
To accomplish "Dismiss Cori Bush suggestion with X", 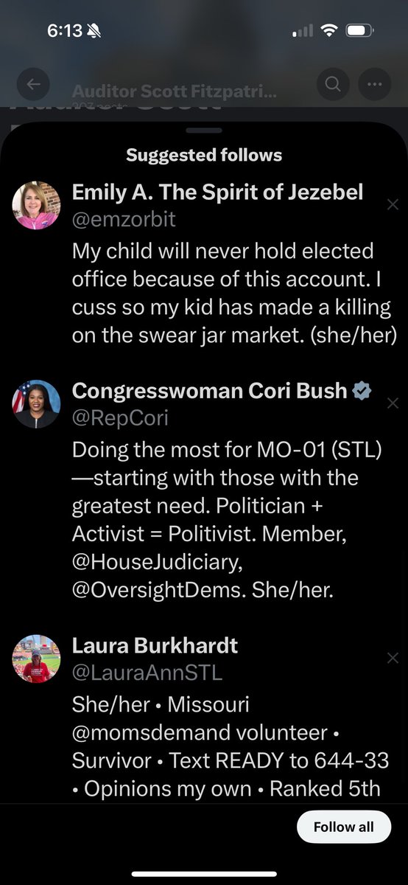I will point(393,403).
